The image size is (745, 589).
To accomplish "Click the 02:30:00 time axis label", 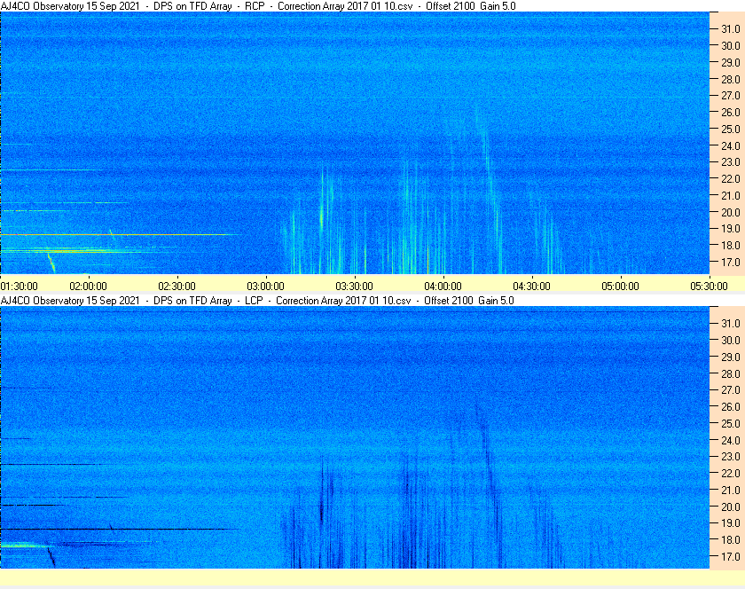I will coord(176,287).
